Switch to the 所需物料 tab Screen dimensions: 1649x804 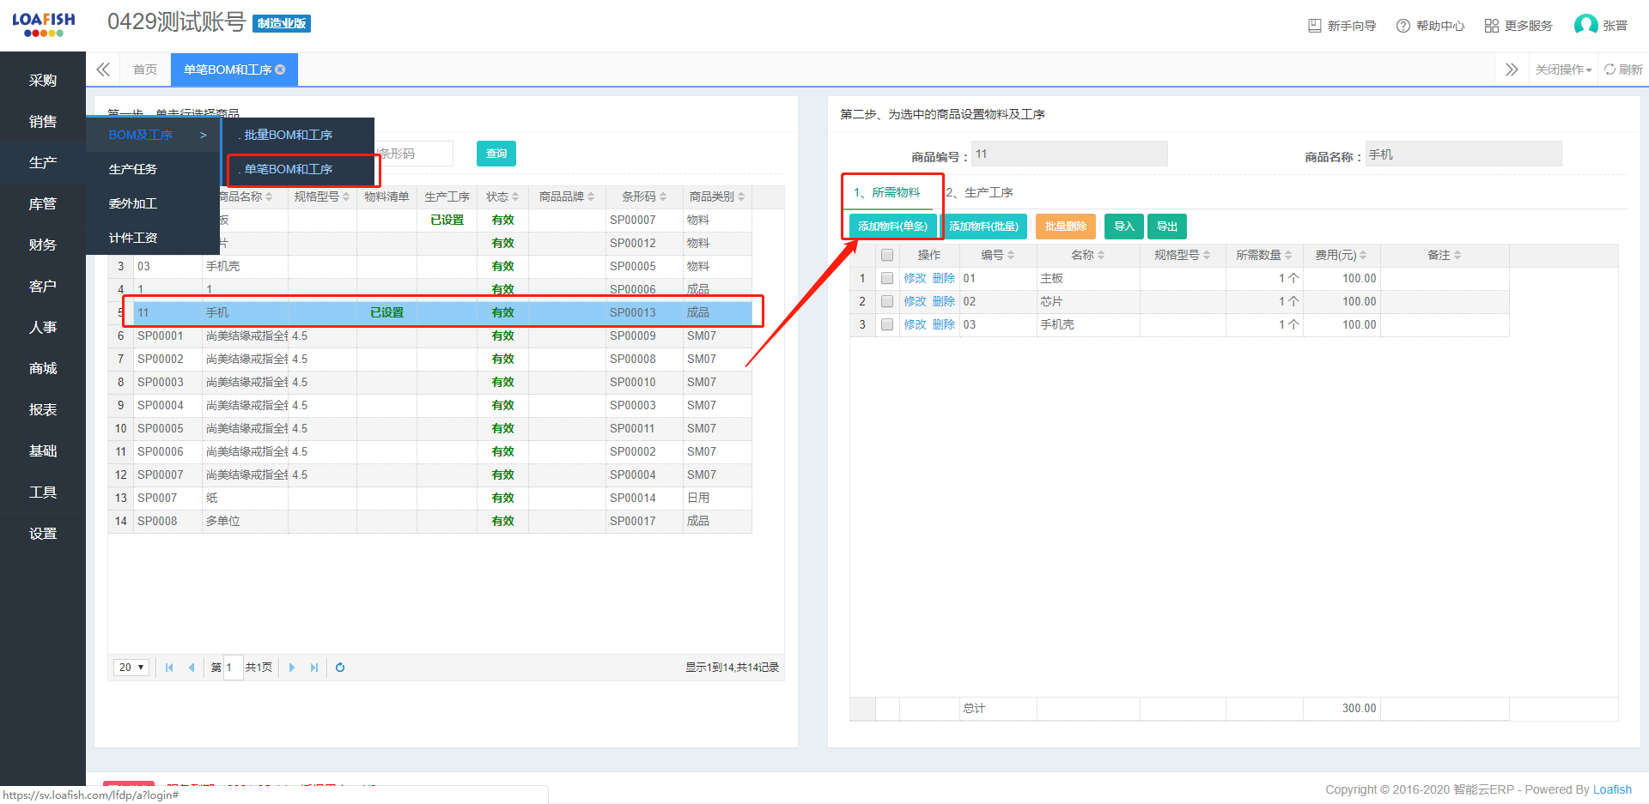pos(887,192)
